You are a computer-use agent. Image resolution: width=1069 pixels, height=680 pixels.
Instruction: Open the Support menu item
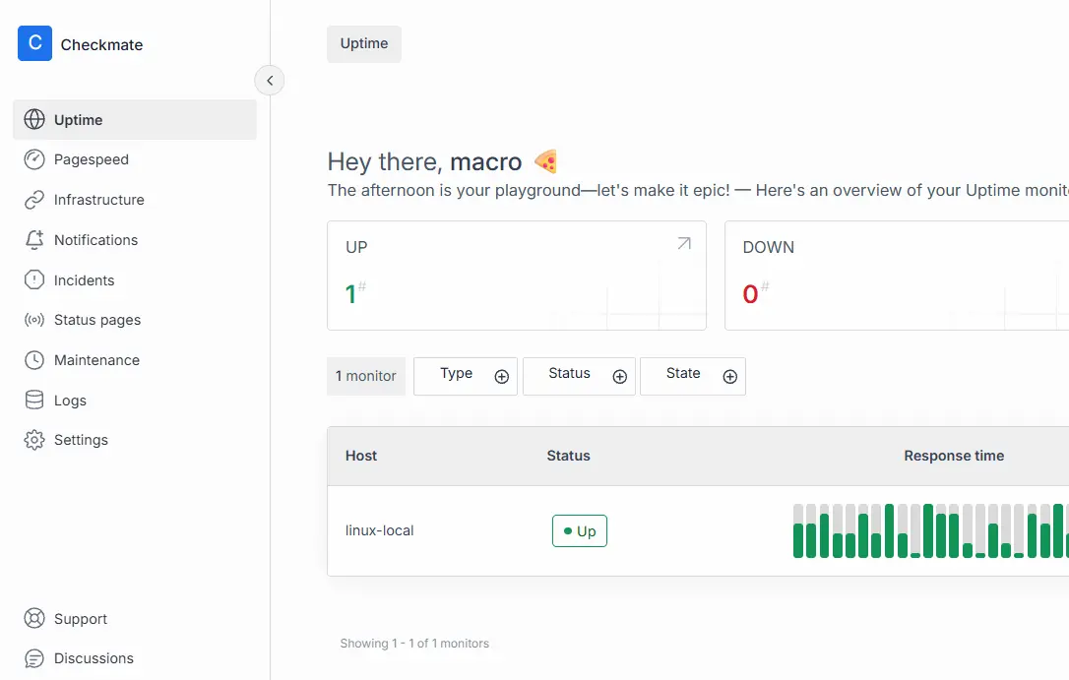tap(80, 619)
